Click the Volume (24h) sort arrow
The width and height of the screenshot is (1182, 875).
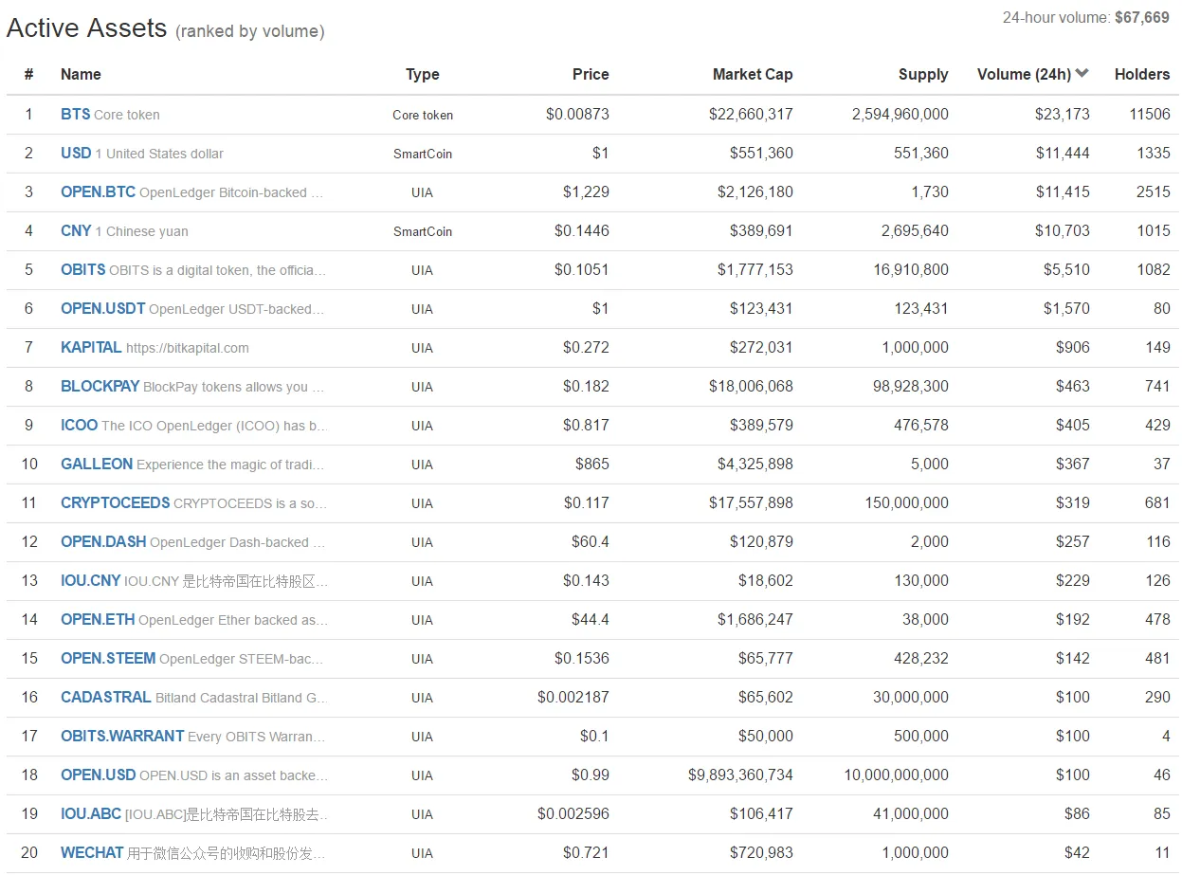coord(1082,74)
